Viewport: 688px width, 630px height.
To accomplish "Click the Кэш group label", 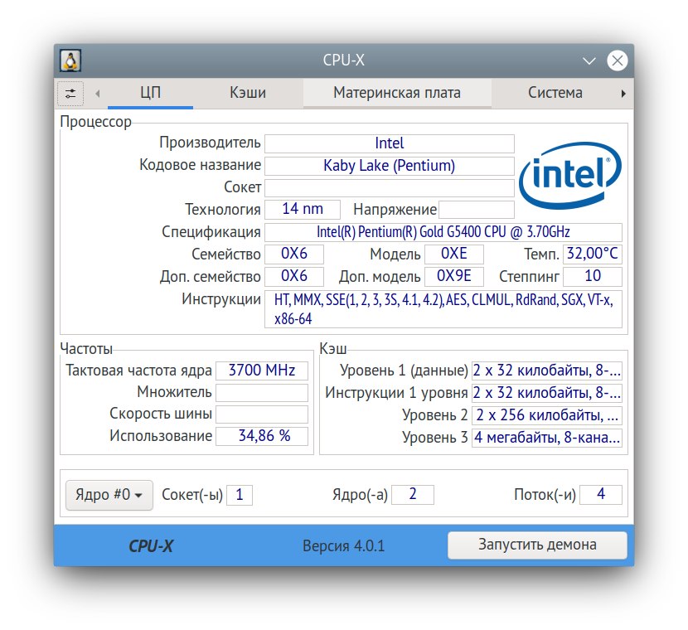I will (333, 349).
